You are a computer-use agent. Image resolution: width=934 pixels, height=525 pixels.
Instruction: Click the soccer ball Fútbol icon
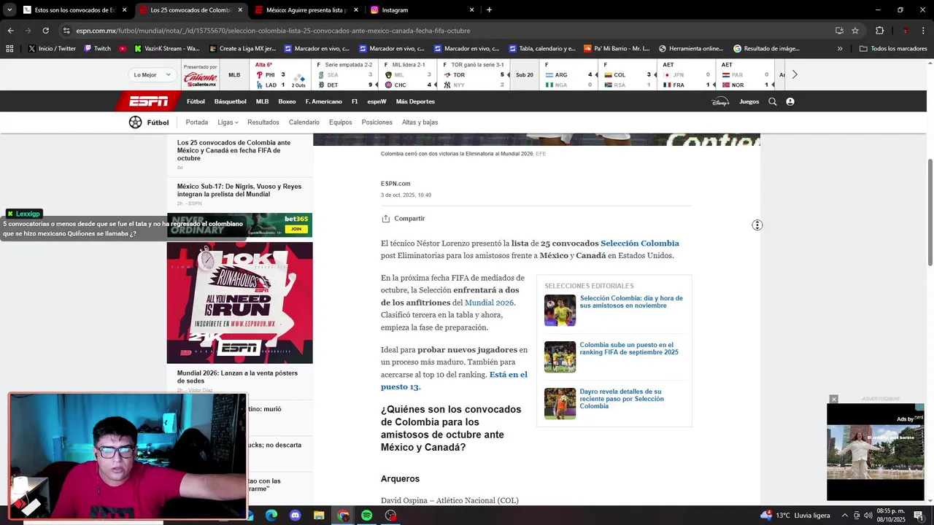click(x=135, y=122)
